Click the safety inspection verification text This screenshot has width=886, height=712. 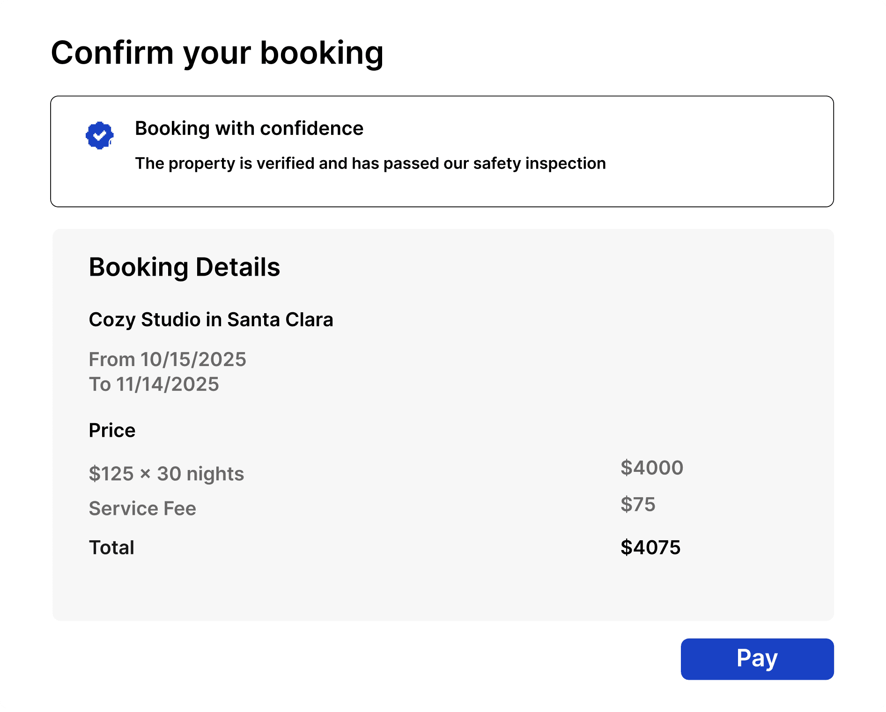click(370, 163)
